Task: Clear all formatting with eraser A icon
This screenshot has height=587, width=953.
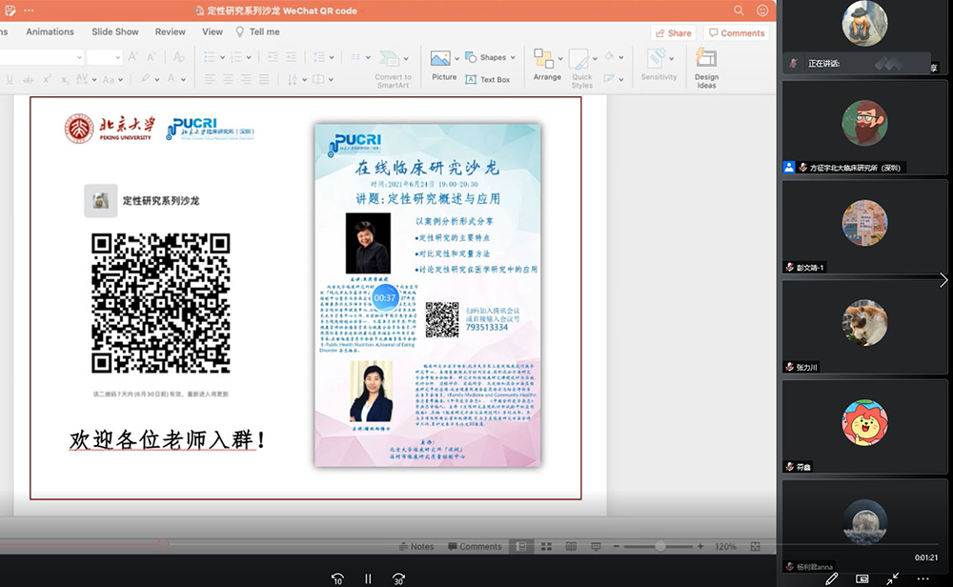Action: [x=179, y=57]
